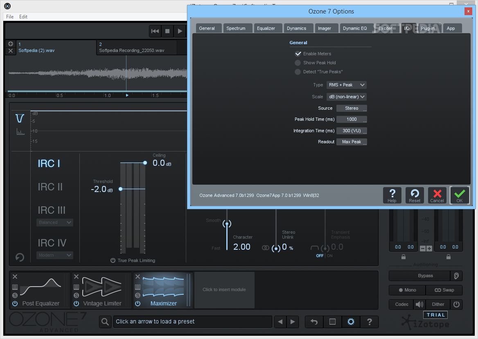Open options with the gear icon
The height and width of the screenshot is (339, 478).
point(351,322)
